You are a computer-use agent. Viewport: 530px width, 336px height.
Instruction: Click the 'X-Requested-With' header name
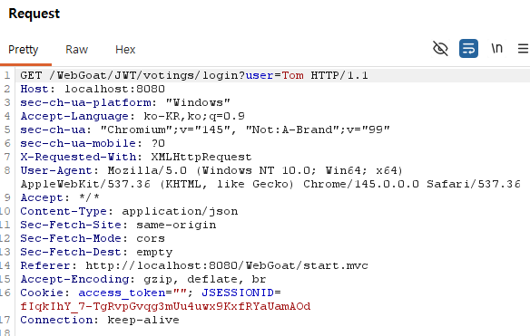coord(78,157)
